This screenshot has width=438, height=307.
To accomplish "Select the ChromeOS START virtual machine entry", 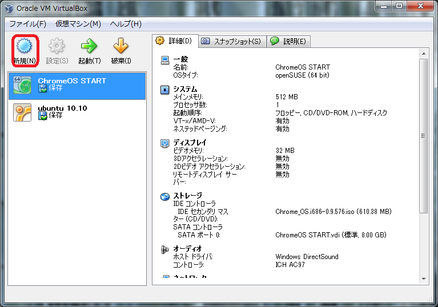I will pos(77,86).
